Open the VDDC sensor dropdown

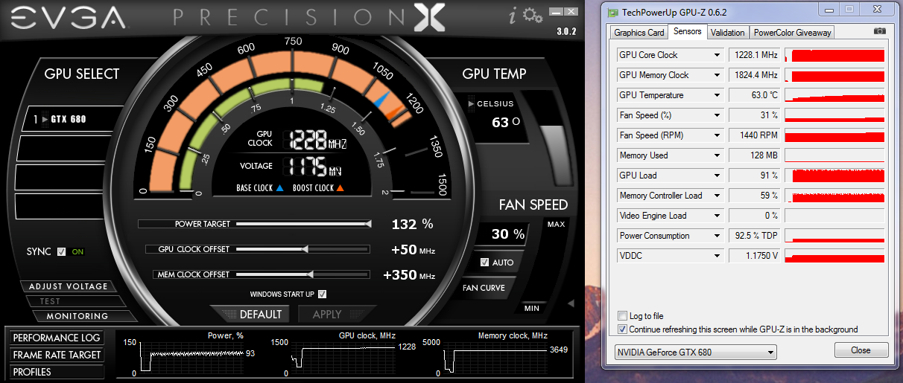click(x=717, y=256)
